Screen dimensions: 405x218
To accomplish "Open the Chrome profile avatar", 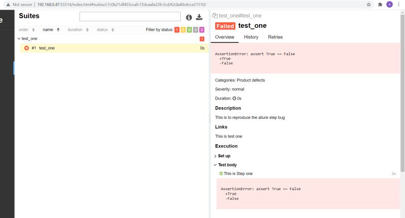I will coord(389,5).
